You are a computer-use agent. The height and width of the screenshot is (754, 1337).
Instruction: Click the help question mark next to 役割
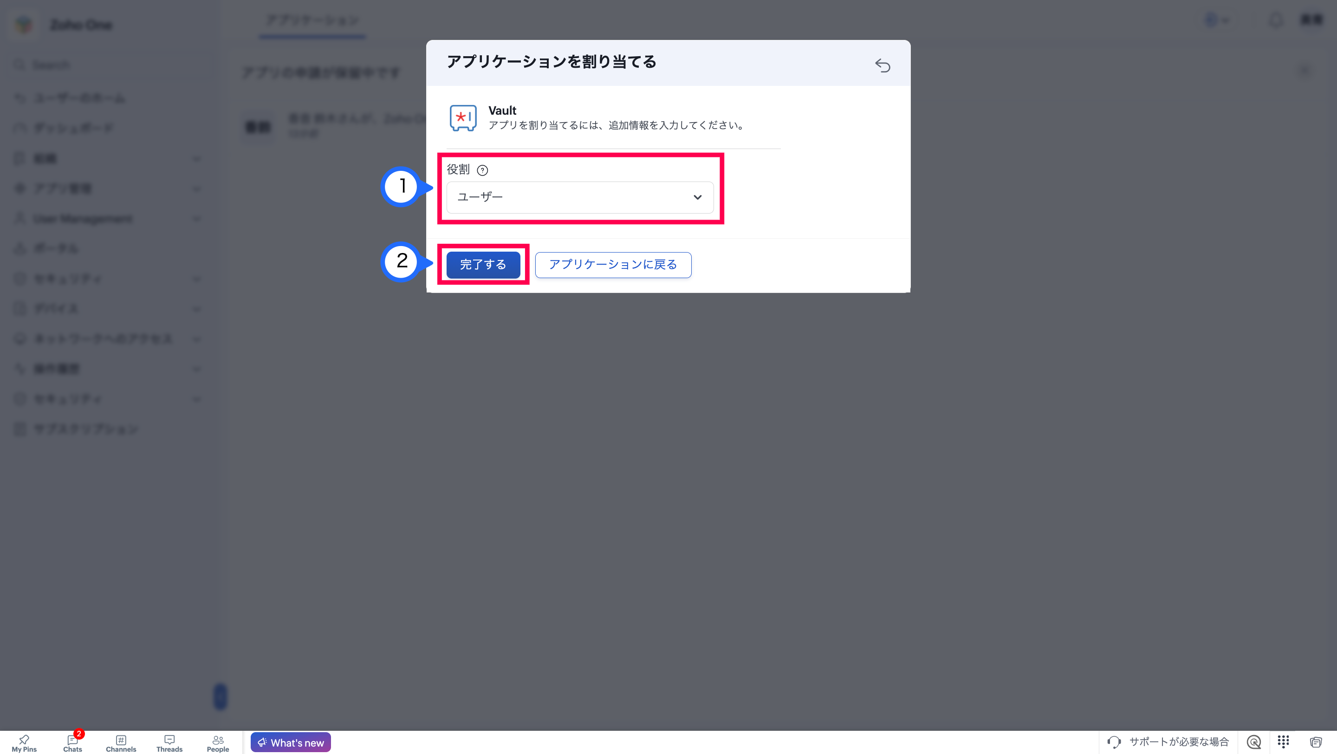click(x=482, y=170)
